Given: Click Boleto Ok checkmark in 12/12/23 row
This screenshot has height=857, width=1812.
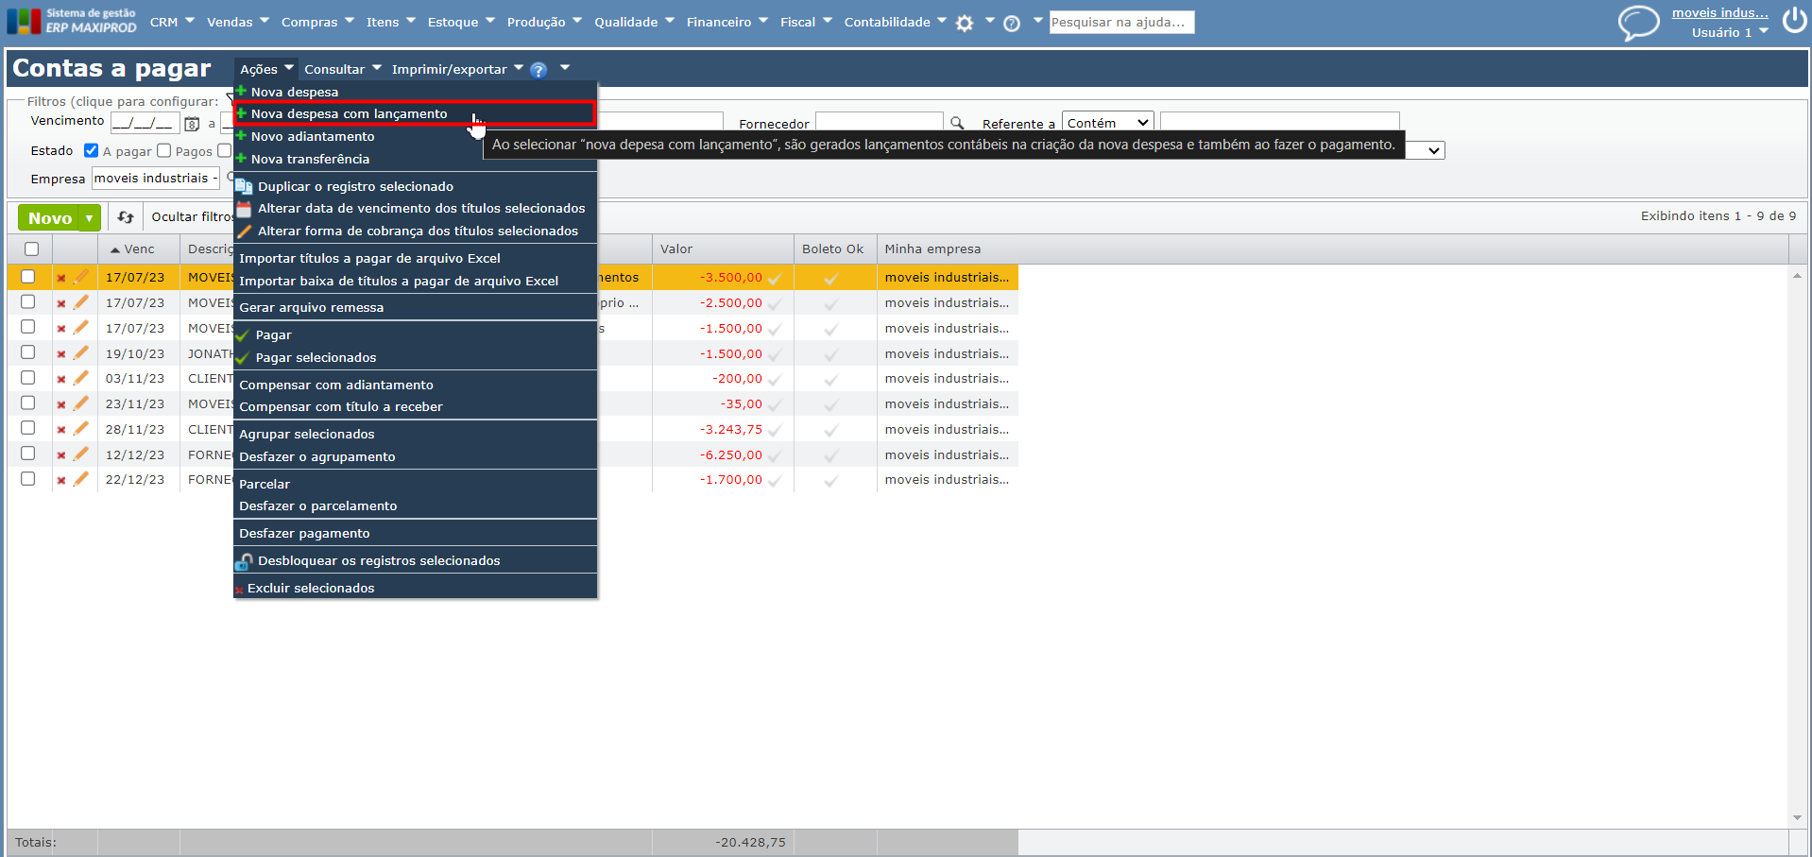Looking at the screenshot, I should pyautogui.click(x=831, y=455).
